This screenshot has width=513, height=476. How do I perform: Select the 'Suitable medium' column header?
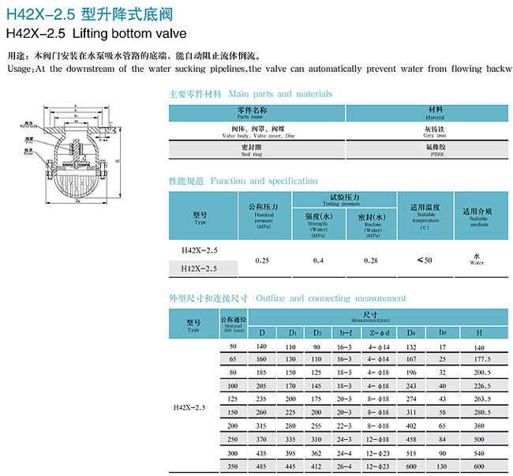[477, 215]
